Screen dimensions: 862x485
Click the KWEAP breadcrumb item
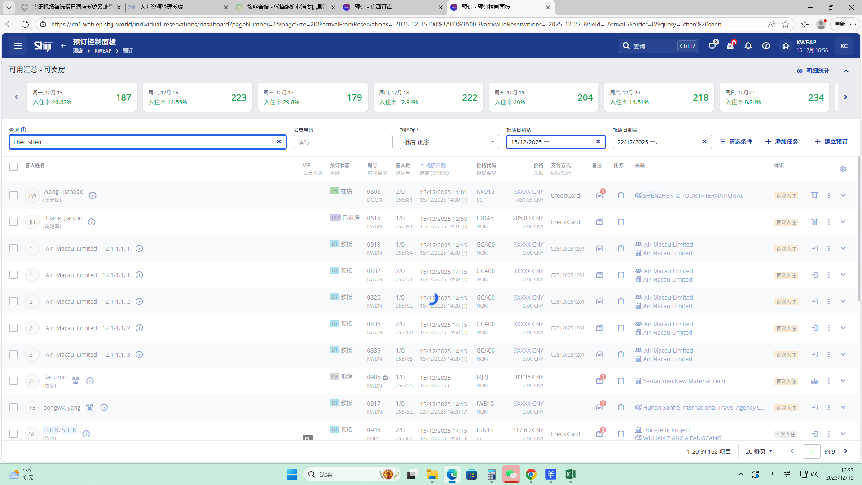click(x=103, y=51)
